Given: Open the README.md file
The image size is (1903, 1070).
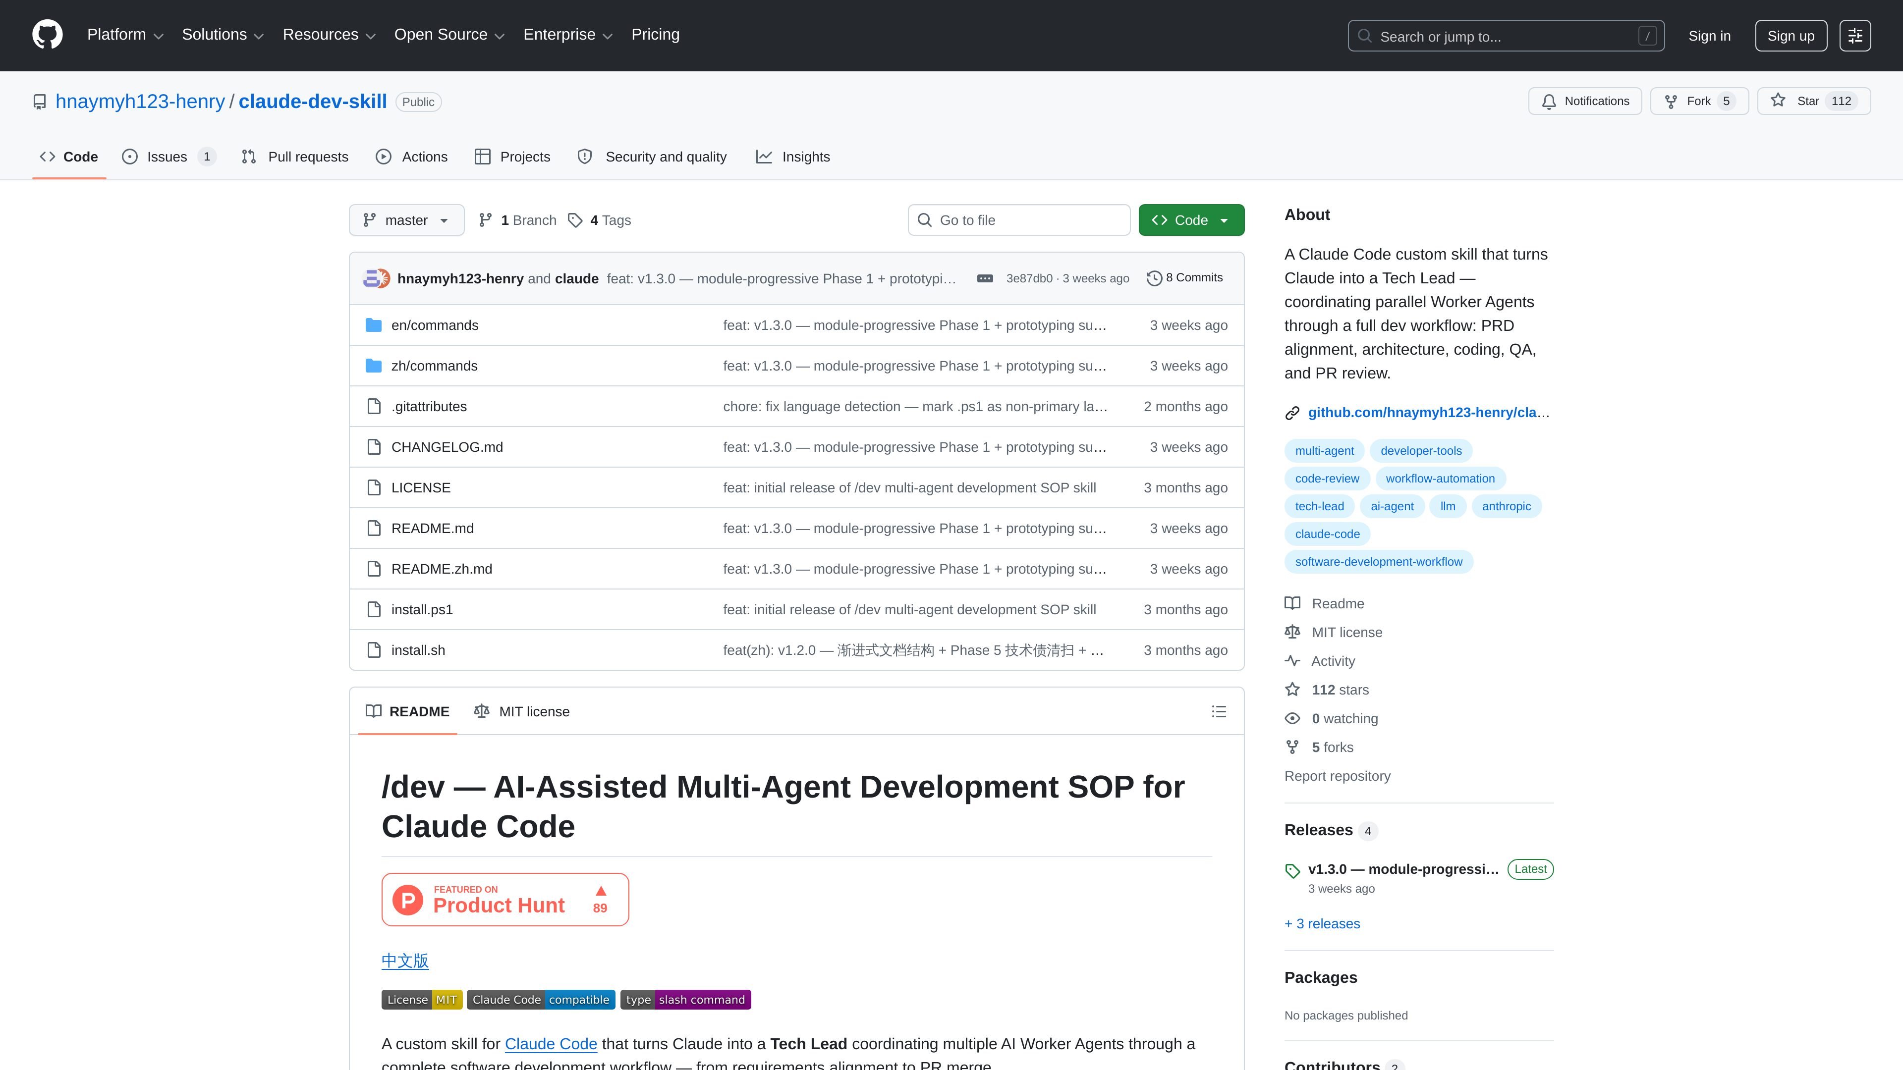Looking at the screenshot, I should tap(433, 528).
